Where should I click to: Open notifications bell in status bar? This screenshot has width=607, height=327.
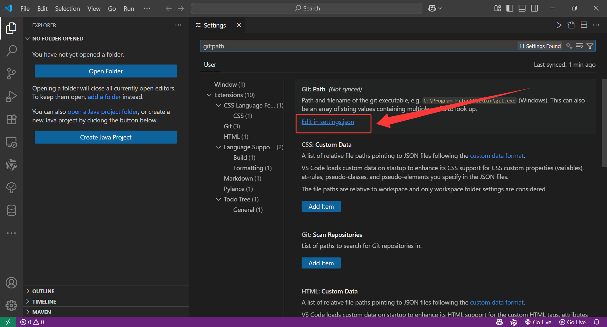[x=597, y=322]
